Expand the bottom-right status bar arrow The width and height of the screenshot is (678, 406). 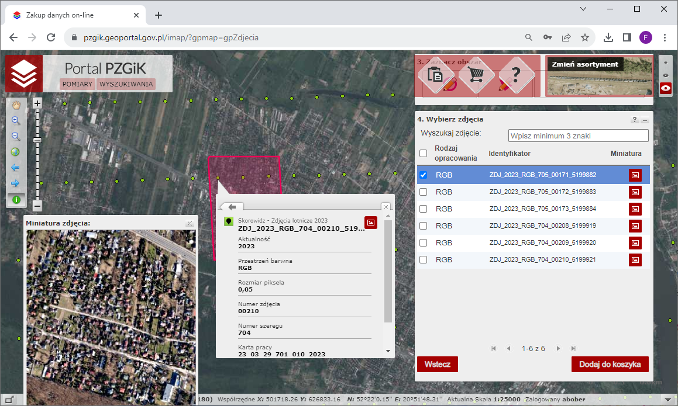pyautogui.click(x=667, y=398)
